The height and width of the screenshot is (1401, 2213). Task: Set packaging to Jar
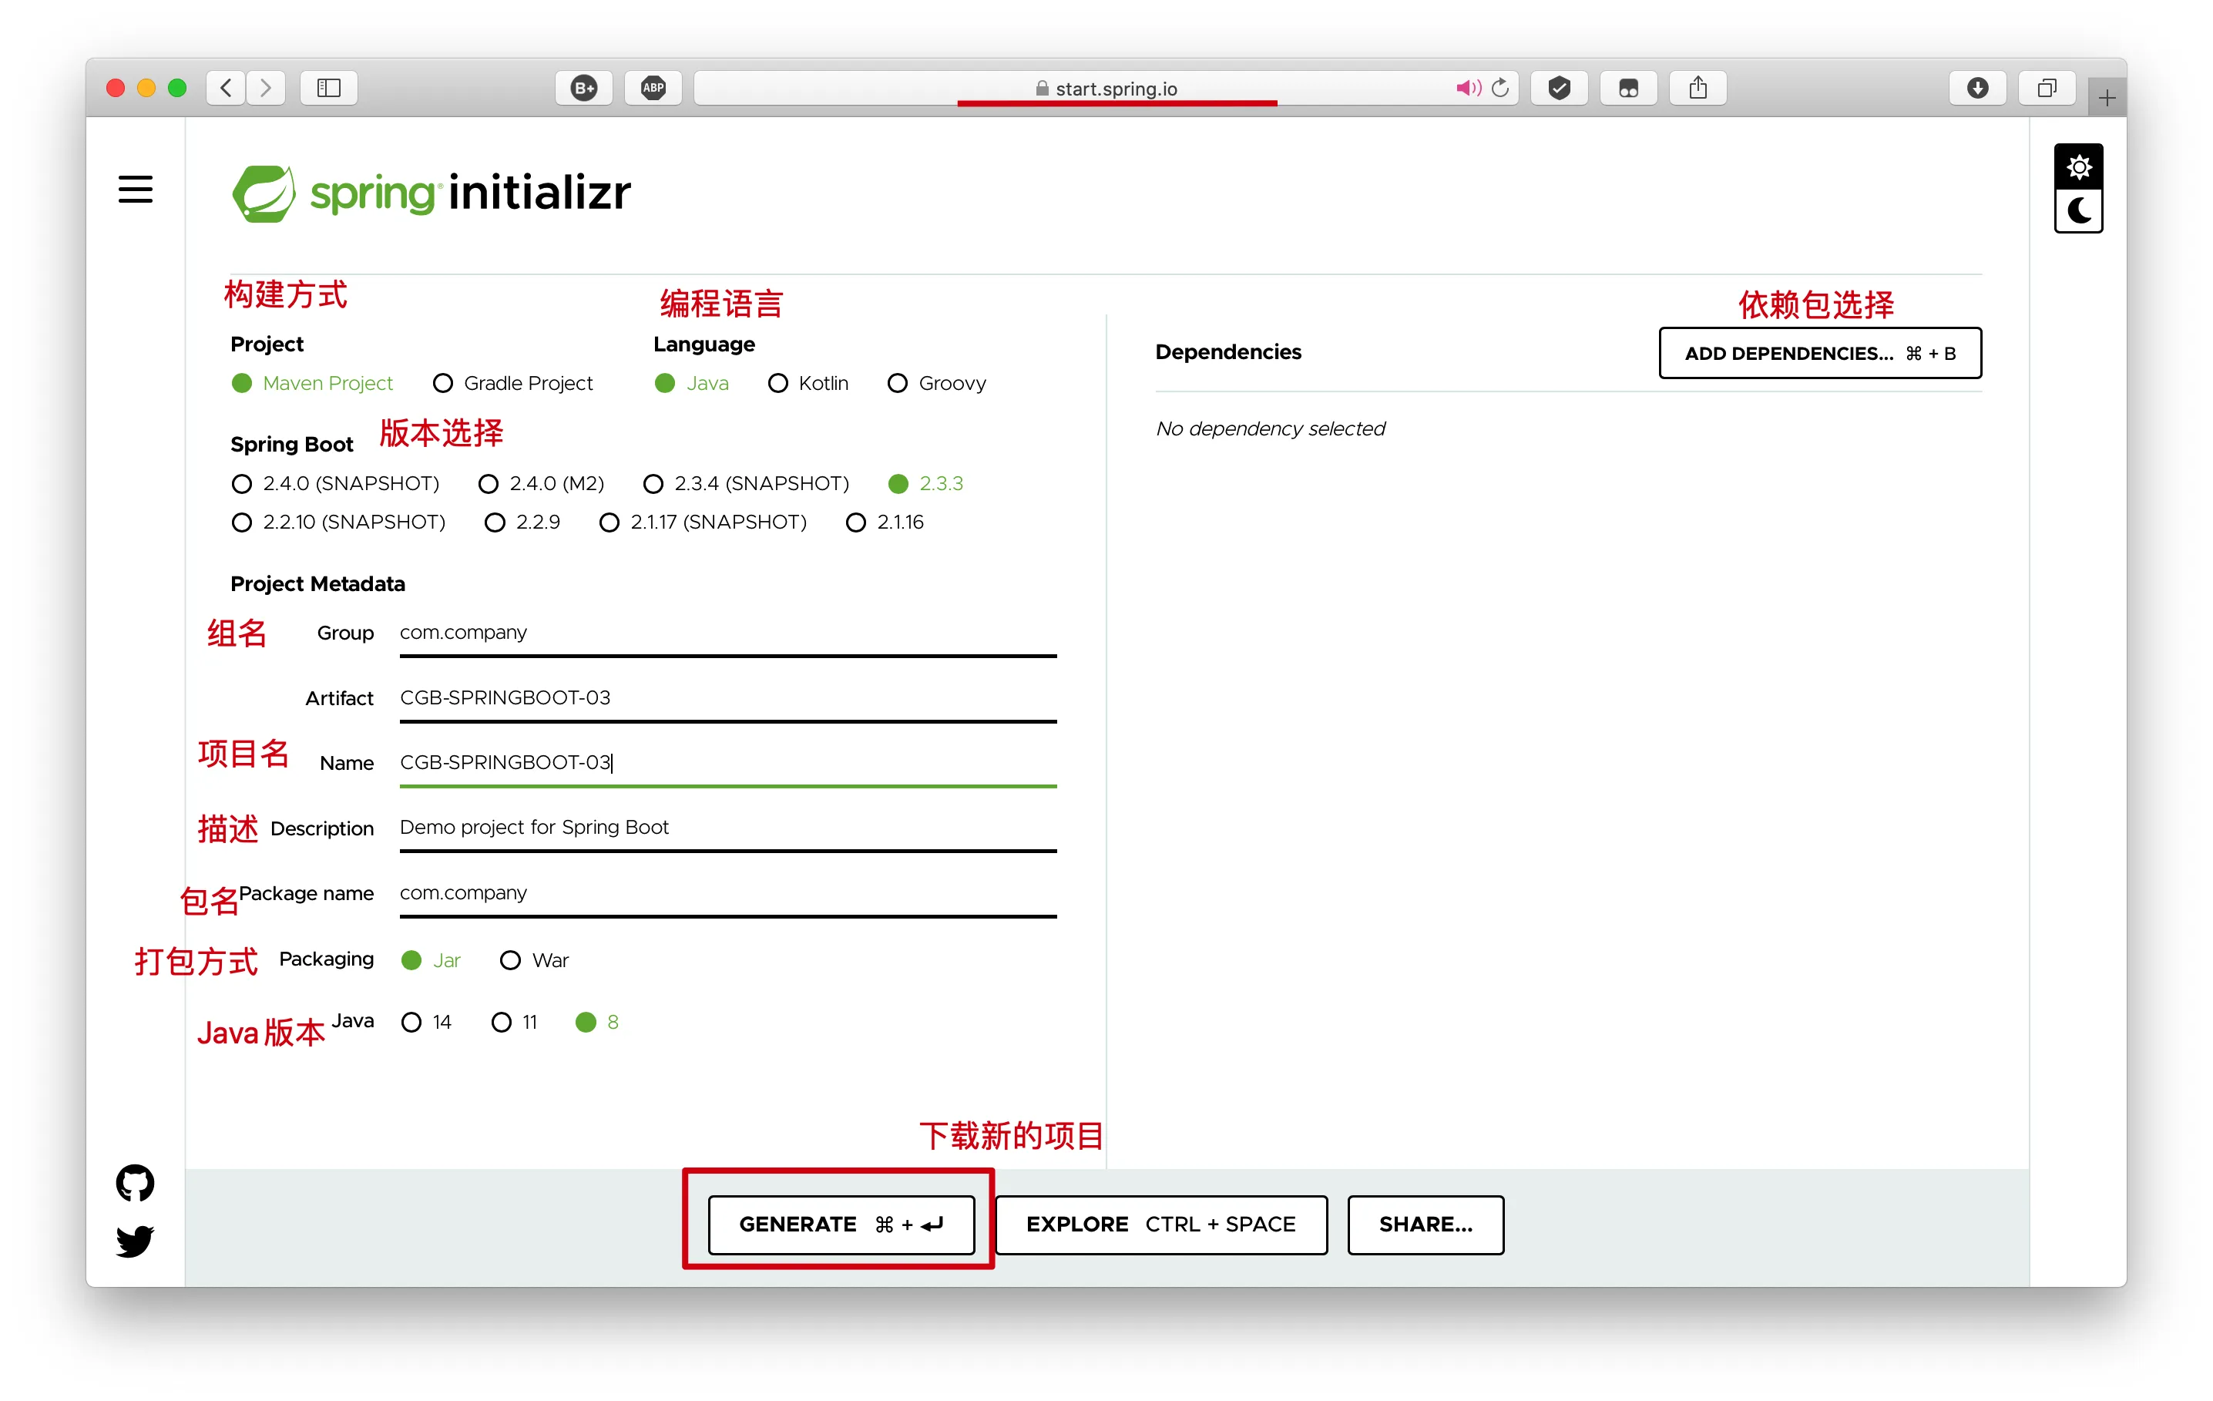431,959
